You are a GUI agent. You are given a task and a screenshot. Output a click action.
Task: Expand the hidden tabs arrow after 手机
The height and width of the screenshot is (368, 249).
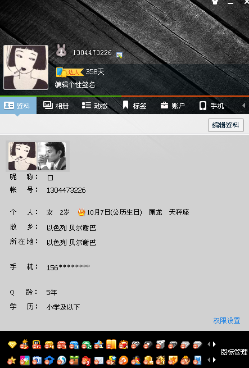243,106
